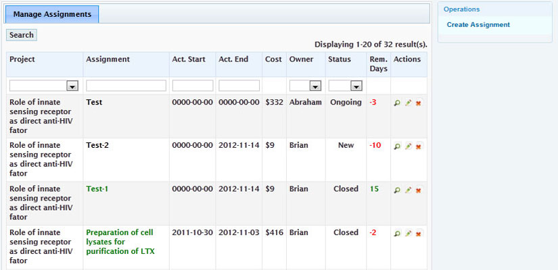Open the Create Assignment link
Image resolution: width=558 pixels, height=270 pixels.
coord(478,25)
